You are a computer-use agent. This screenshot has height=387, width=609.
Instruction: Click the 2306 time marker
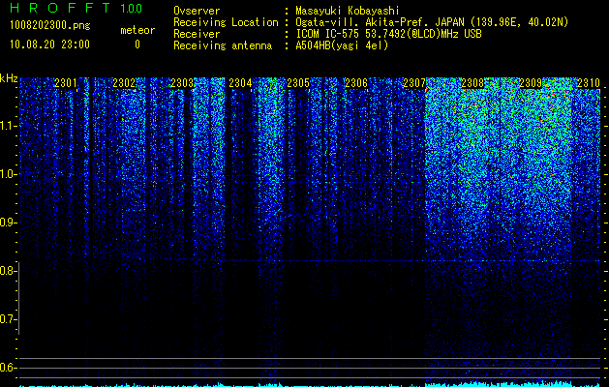tap(356, 82)
